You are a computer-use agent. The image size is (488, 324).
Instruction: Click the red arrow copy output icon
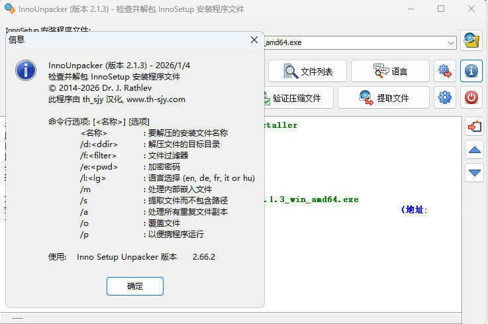coord(474,126)
